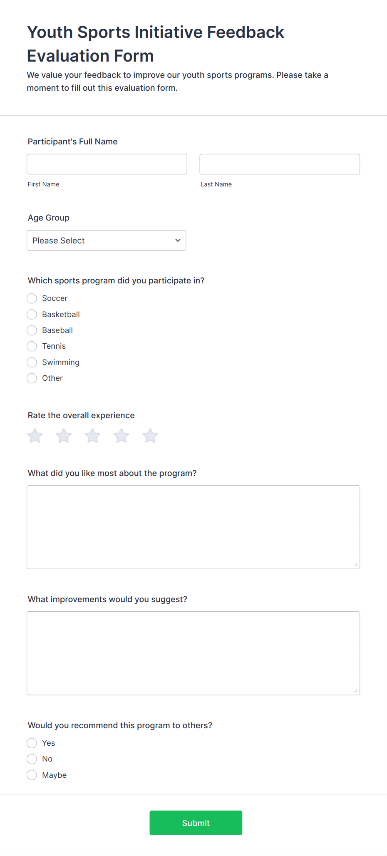Image resolution: width=387 pixels, height=856 pixels.
Task: Open the Age Group dropdown
Action: (x=107, y=241)
